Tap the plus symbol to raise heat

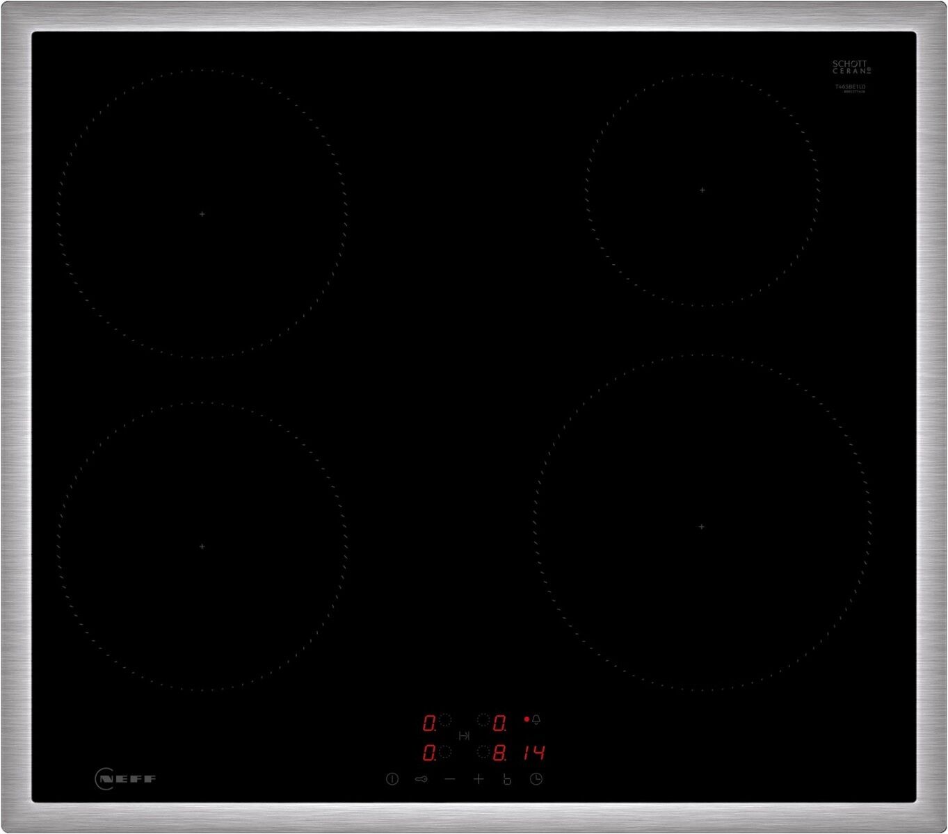479,780
